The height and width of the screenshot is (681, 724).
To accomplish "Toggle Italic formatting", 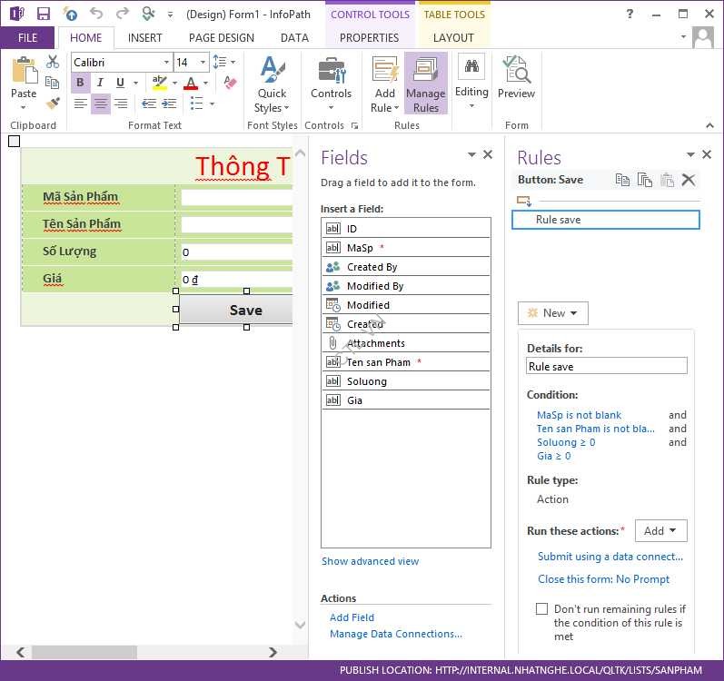I will click(x=100, y=84).
